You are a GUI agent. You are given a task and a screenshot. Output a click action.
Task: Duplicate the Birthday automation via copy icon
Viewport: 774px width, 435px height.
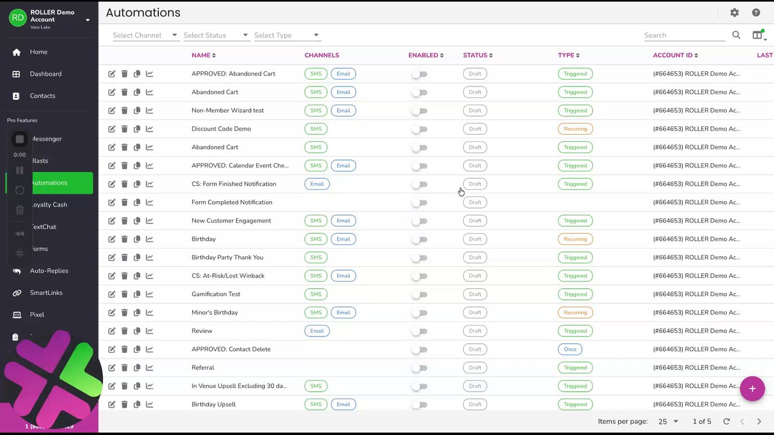pyautogui.click(x=137, y=239)
